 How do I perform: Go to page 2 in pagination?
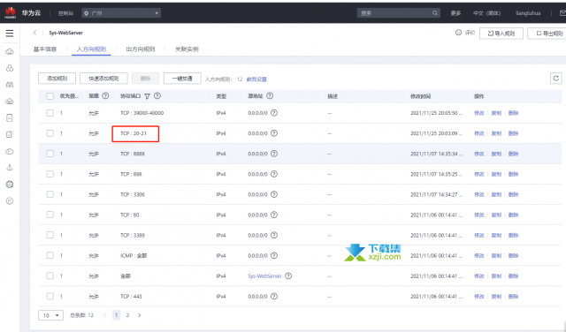127,315
